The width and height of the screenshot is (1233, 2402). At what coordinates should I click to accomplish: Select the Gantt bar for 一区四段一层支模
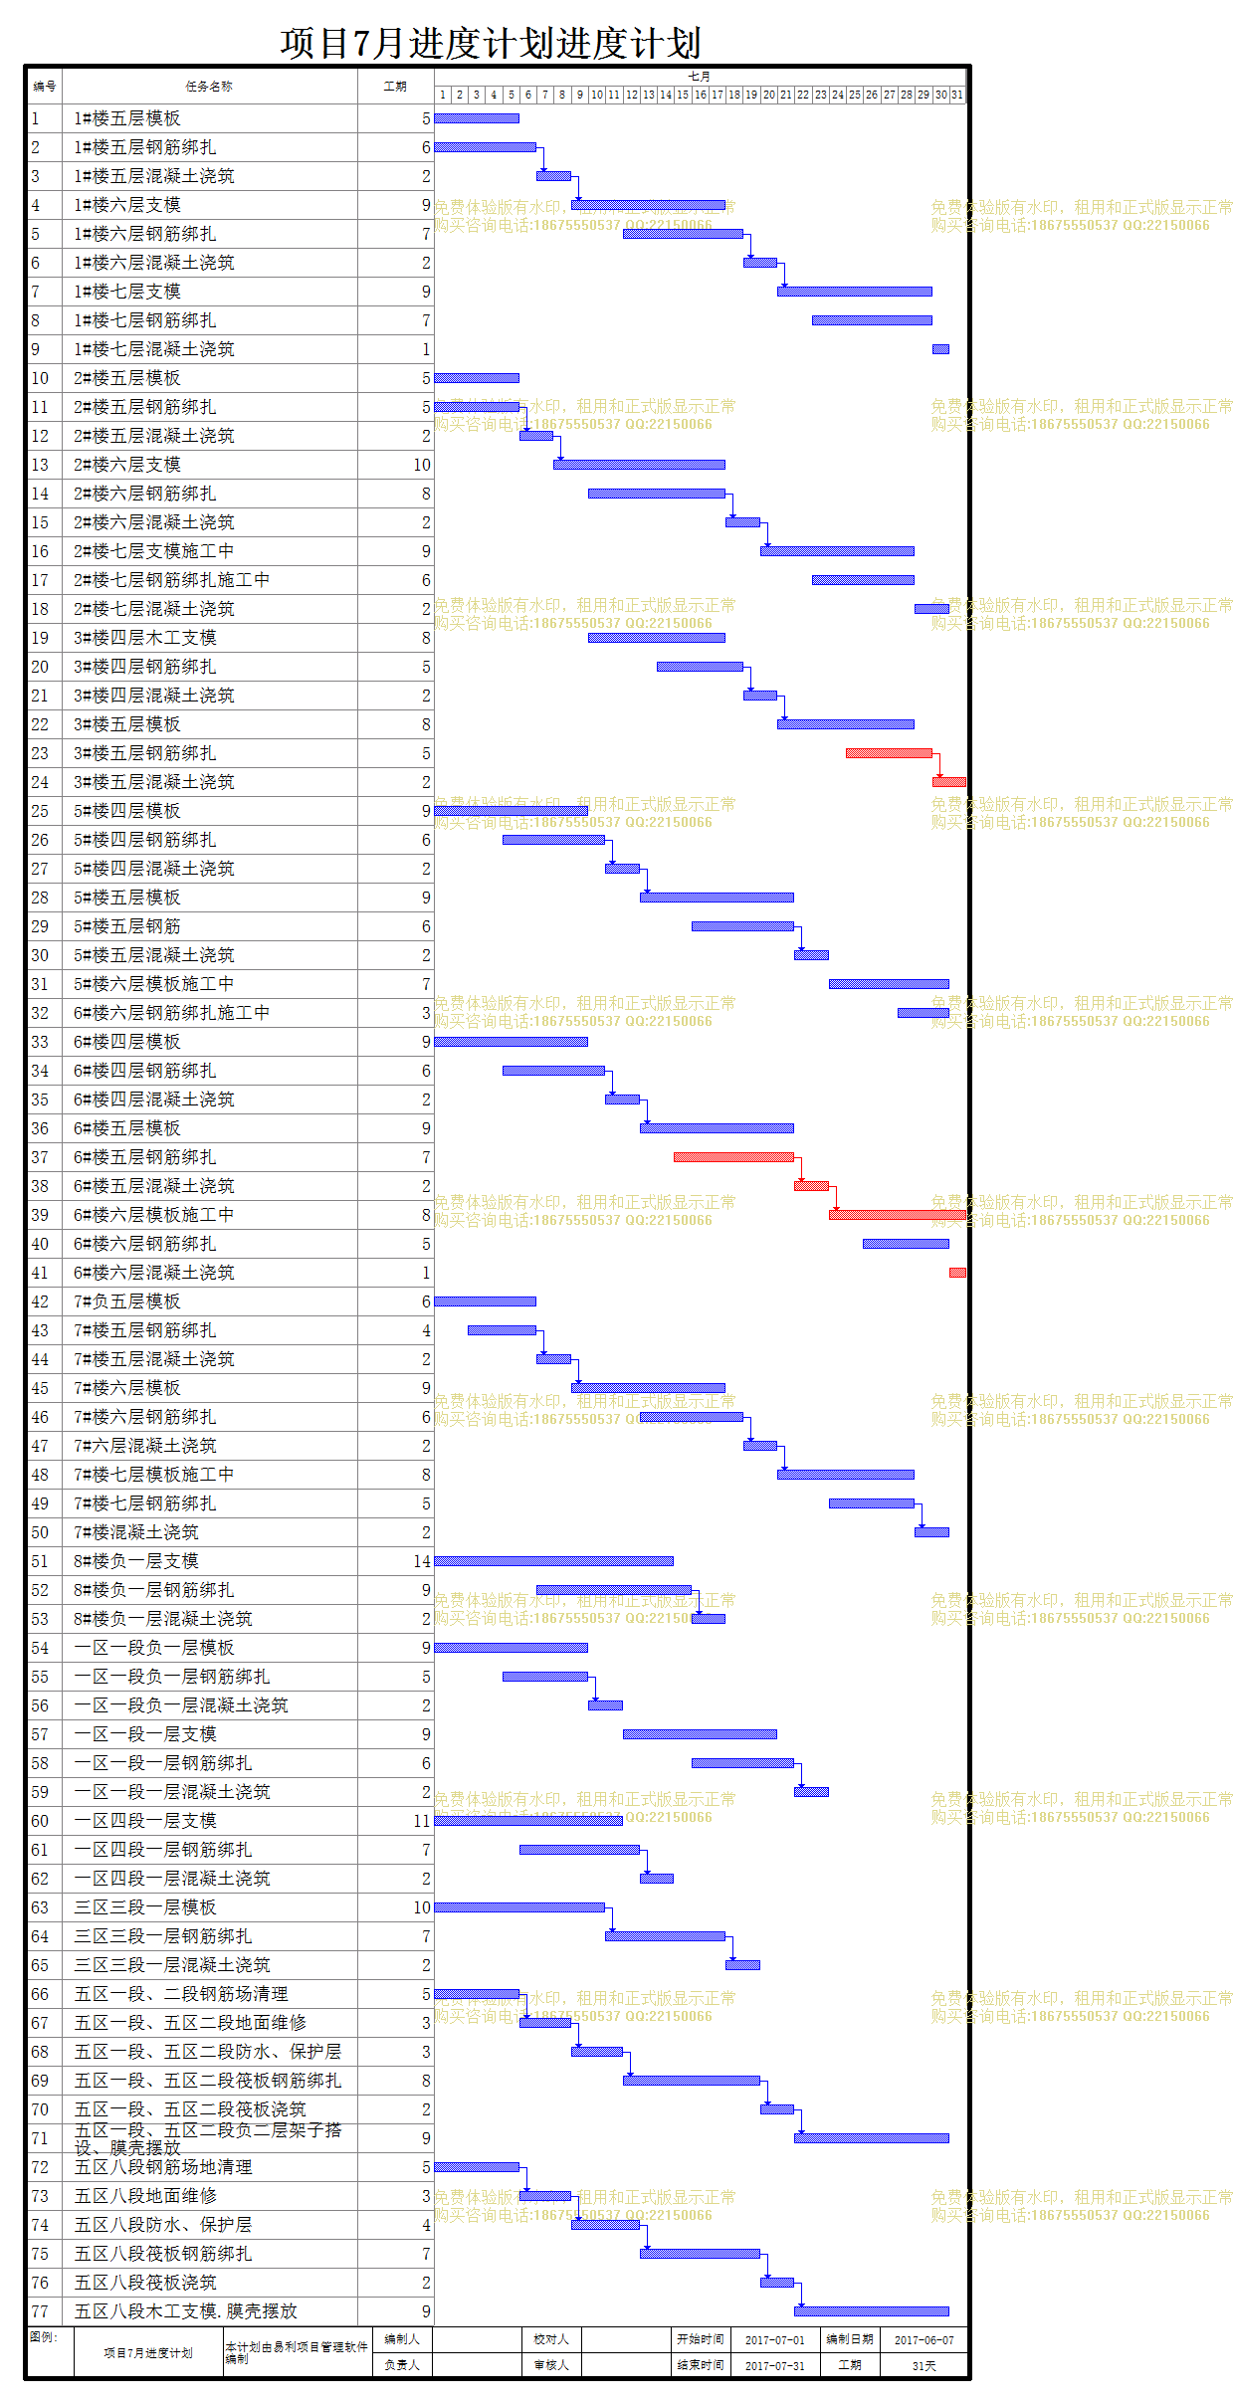point(528,1821)
